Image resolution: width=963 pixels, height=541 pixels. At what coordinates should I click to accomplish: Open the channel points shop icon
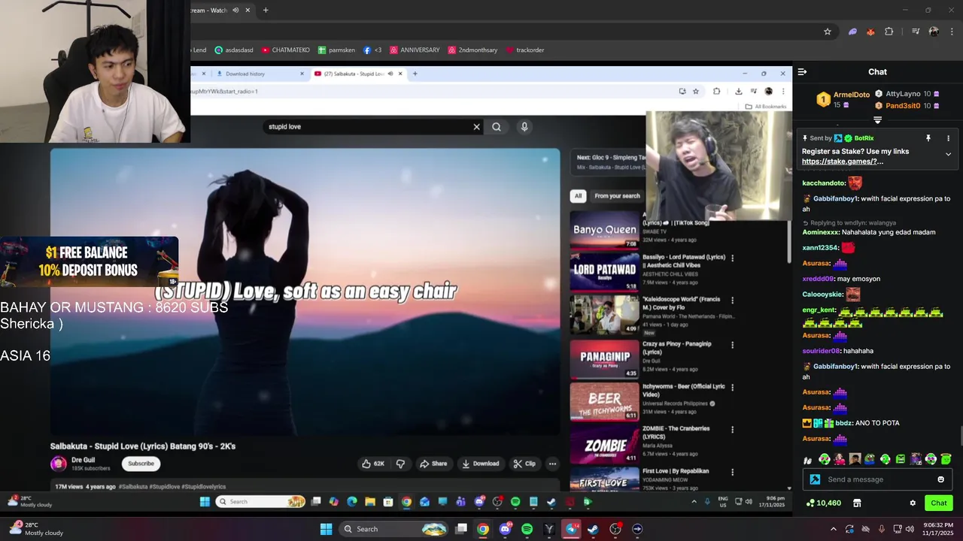pyautogui.click(x=856, y=503)
